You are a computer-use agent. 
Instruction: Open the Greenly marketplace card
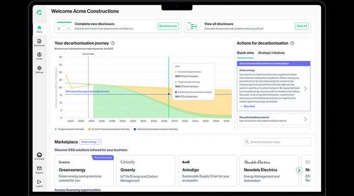point(145,171)
